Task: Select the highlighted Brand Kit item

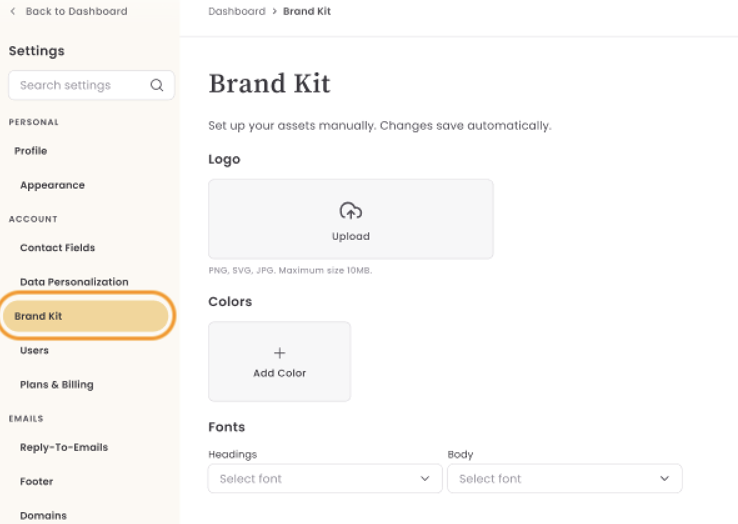Action: [86, 315]
